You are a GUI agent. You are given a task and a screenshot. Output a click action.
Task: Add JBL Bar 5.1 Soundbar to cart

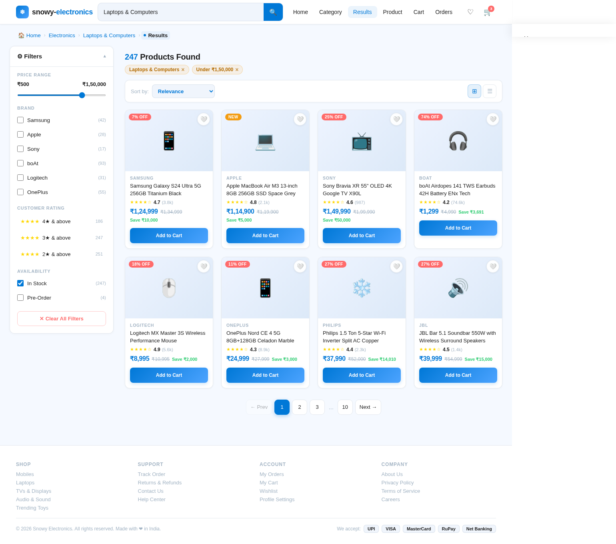coord(458,375)
